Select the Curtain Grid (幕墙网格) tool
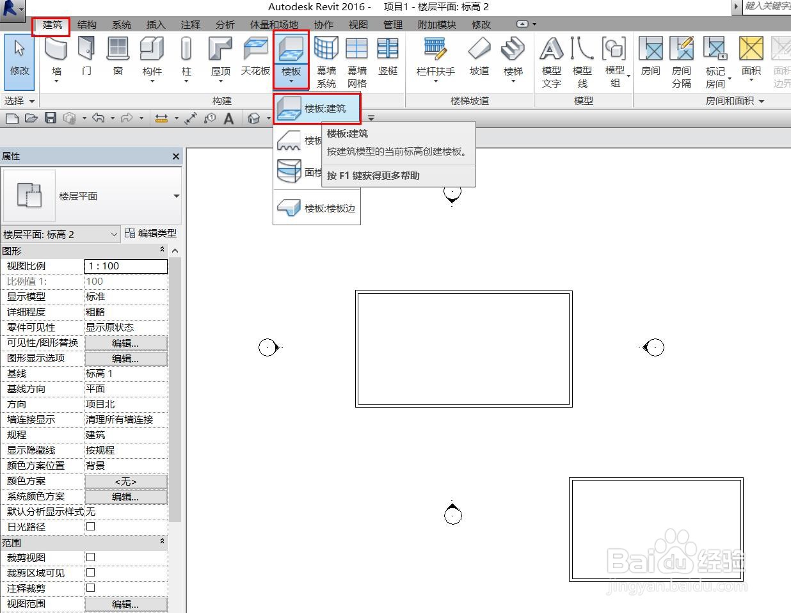Screen dimensions: 791x613 (x=357, y=61)
